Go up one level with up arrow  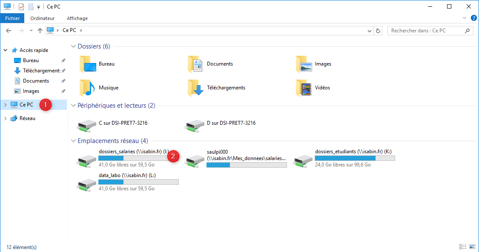[x=40, y=31]
